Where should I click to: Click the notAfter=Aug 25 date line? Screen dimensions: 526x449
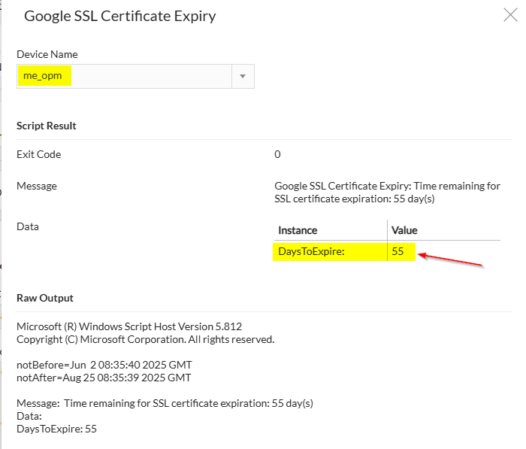104,378
